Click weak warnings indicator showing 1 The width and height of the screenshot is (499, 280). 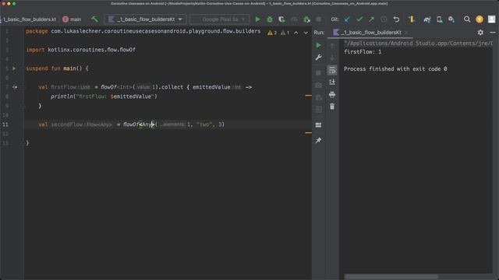pyautogui.click(x=285, y=33)
